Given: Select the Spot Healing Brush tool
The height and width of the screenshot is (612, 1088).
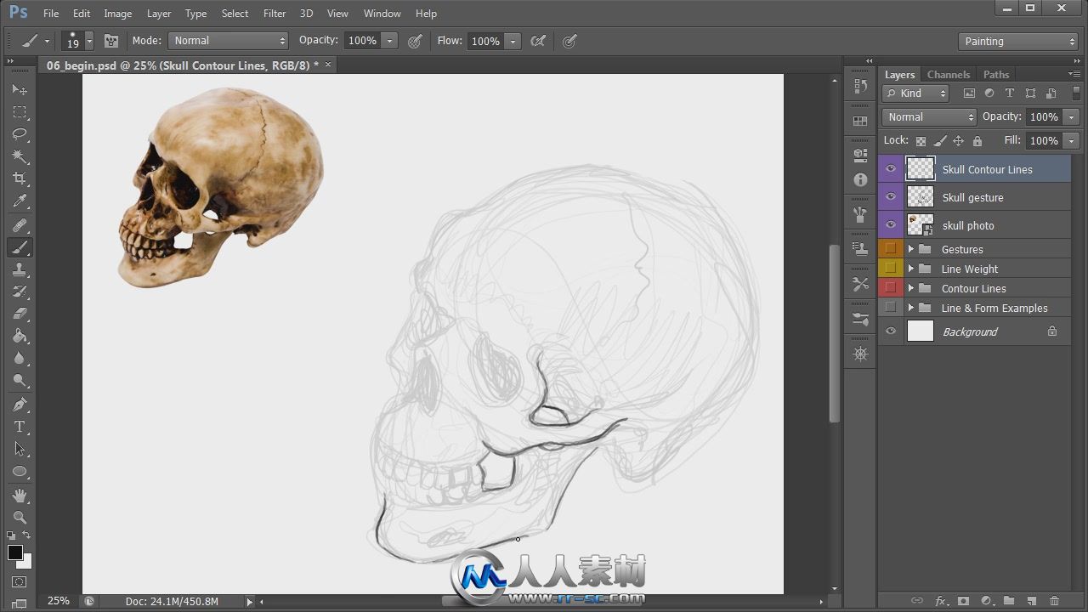Looking at the screenshot, I should 20,225.
